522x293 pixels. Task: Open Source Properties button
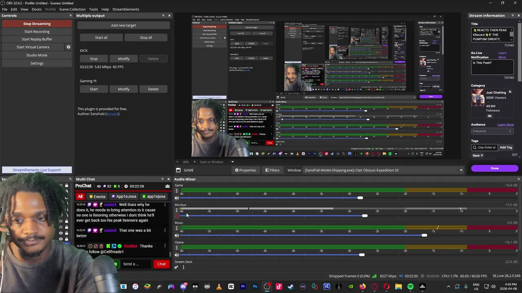pyautogui.click(x=246, y=170)
